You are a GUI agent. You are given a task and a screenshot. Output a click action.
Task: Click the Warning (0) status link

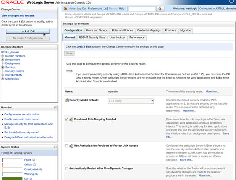coord(31,174)
